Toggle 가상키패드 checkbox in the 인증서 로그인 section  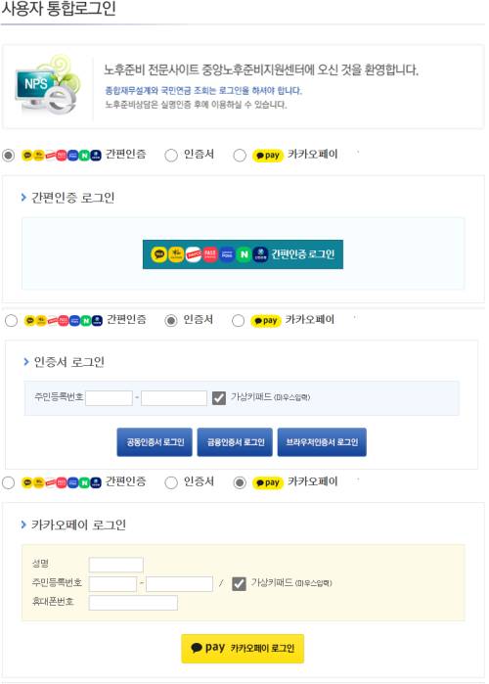[219, 398]
